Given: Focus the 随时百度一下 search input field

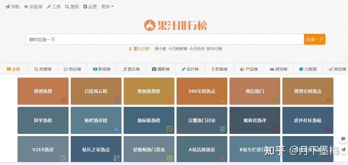Looking at the screenshot, I should tap(165, 39).
